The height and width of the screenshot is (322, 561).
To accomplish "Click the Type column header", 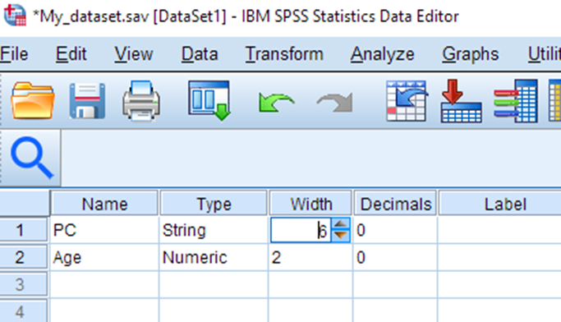I will point(214,204).
